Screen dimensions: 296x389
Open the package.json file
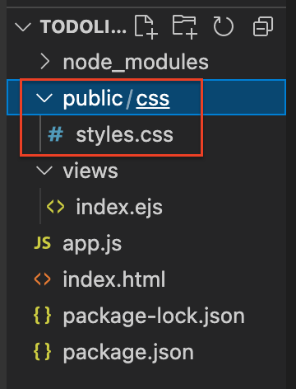click(x=128, y=353)
